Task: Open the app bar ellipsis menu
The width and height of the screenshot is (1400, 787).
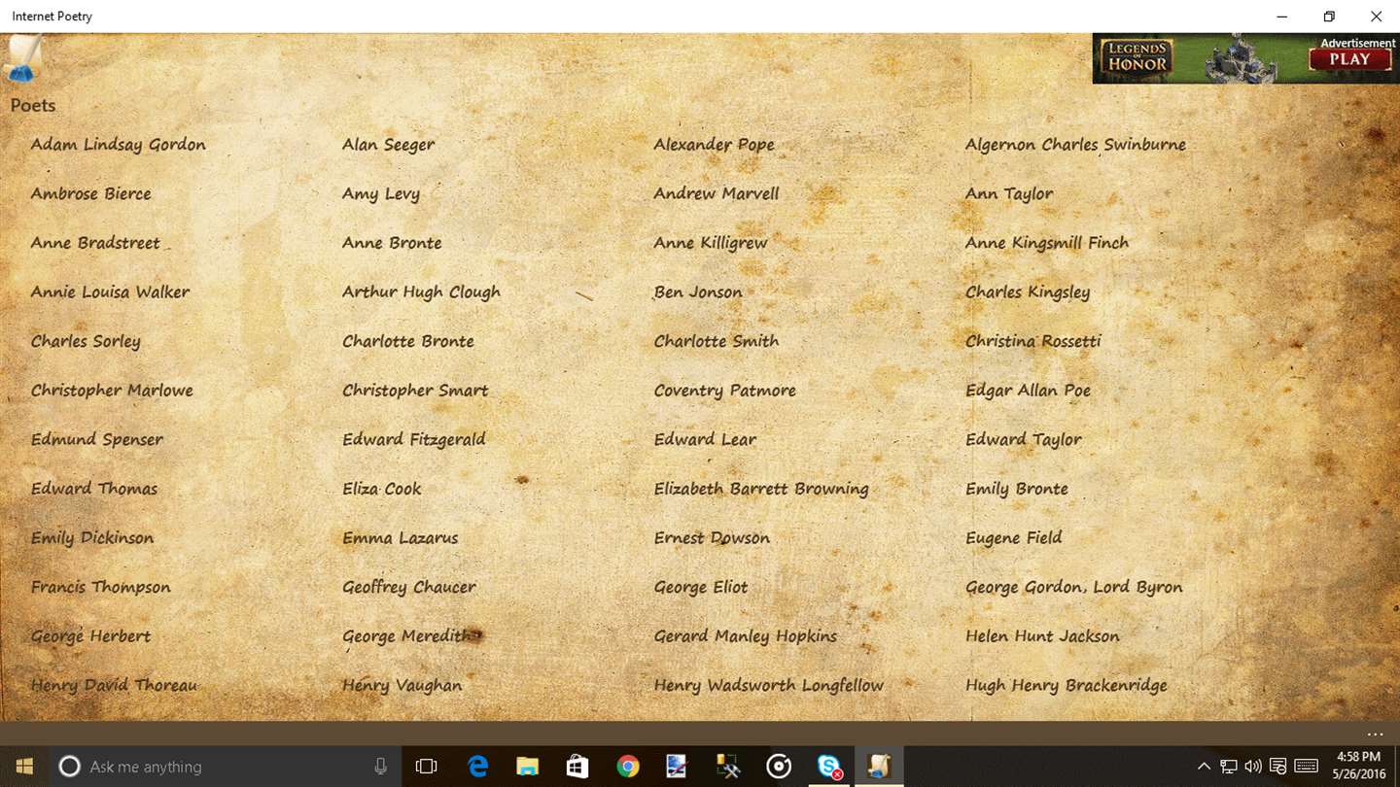Action: click(1375, 735)
